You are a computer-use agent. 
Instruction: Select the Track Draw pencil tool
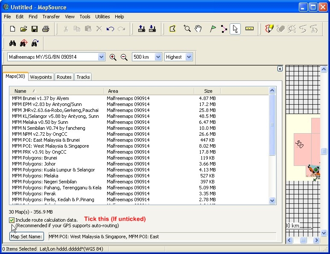click(269, 29)
